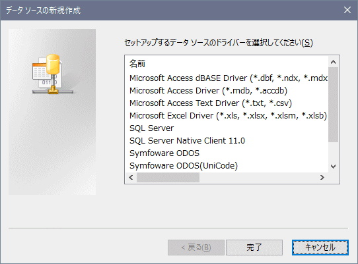Viewport: 358px width, 264px height.
Task: Click the キャンセル cancel button
Action: coord(320,248)
